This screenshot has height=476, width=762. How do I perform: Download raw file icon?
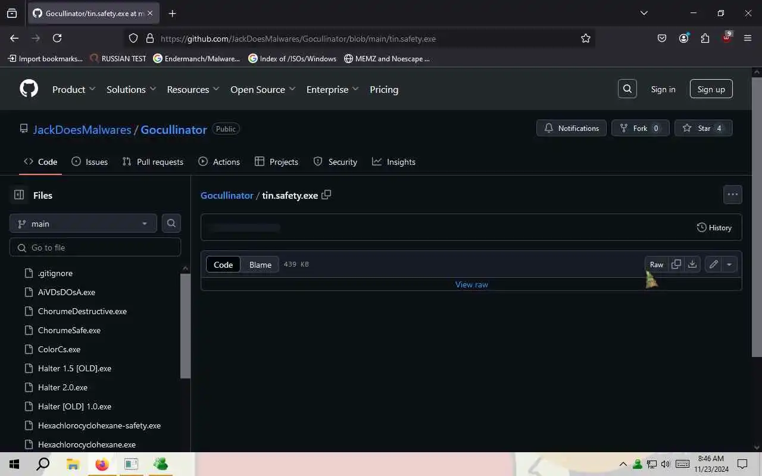point(692,265)
